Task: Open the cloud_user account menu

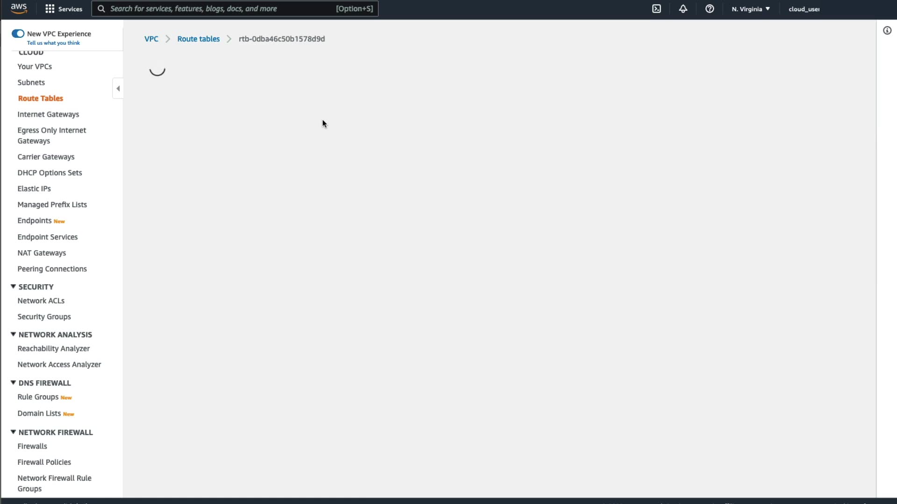Action: [804, 9]
